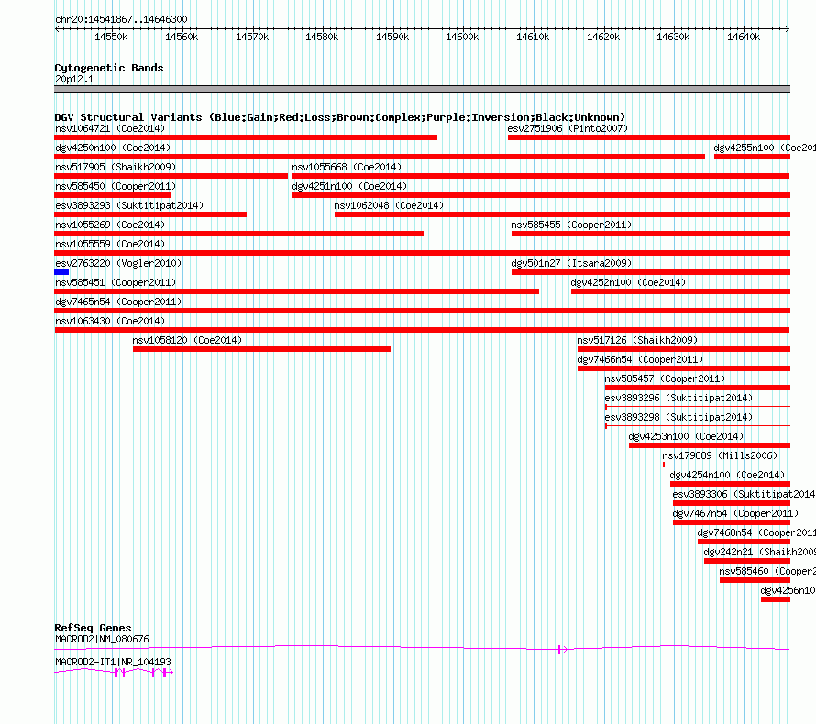Click the 14640k ruler tick label
The width and height of the screenshot is (816, 724).
[x=744, y=37]
